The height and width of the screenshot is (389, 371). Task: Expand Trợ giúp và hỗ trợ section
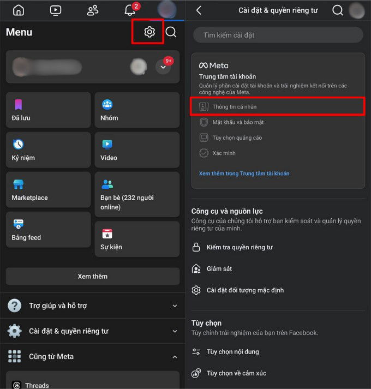[93, 306]
